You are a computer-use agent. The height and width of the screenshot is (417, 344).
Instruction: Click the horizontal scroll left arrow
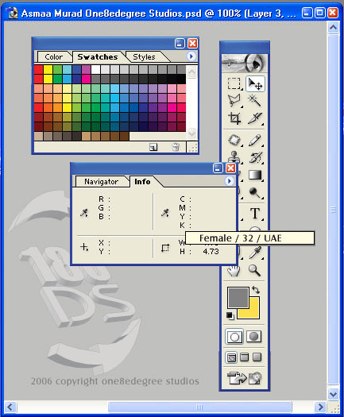click(10, 407)
